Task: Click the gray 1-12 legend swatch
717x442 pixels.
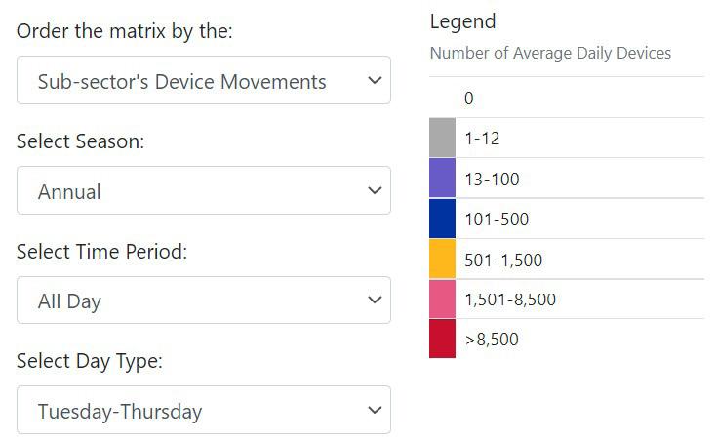Action: click(442, 138)
